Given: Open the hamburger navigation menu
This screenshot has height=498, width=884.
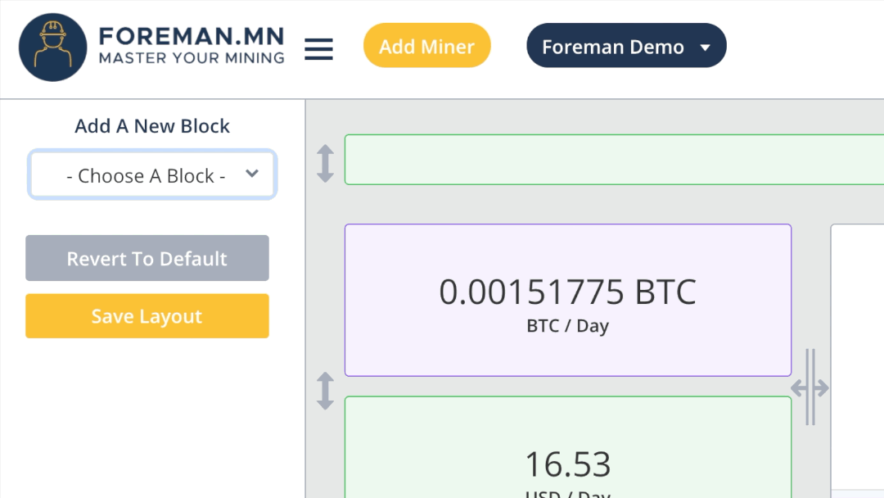Looking at the screenshot, I should [x=318, y=48].
